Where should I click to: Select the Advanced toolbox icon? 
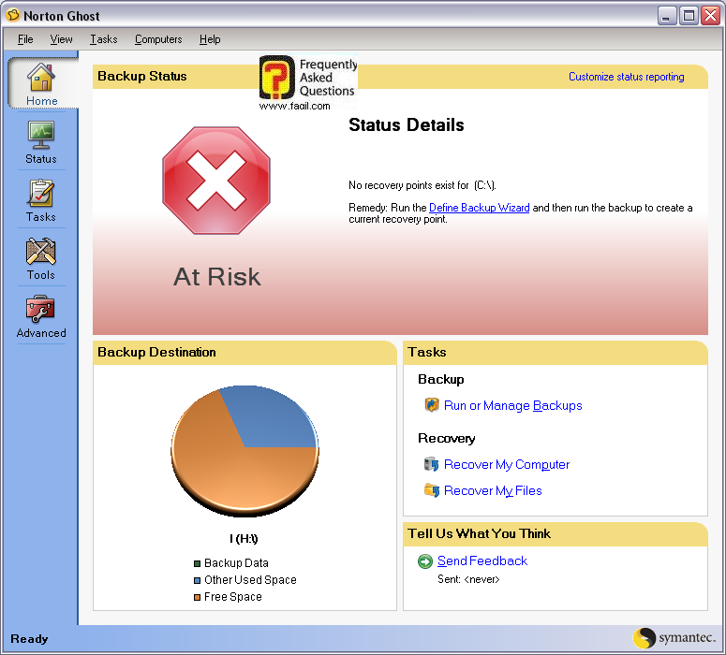(40, 310)
